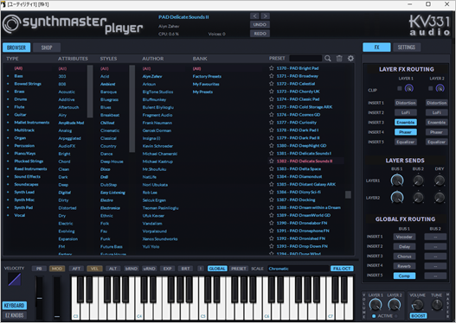Click the mod wheel slider
456x323 pixels.
57,298
